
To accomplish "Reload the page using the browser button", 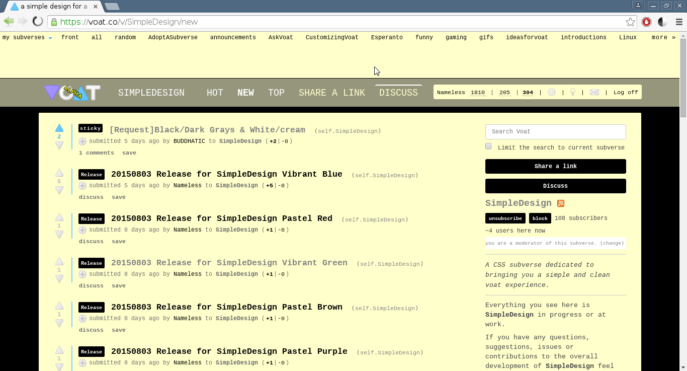I will click(x=38, y=22).
